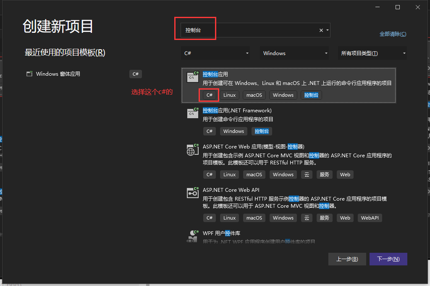Select recent template Windows 窗体应用
Viewport: 430px width, 286px height.
coord(58,74)
